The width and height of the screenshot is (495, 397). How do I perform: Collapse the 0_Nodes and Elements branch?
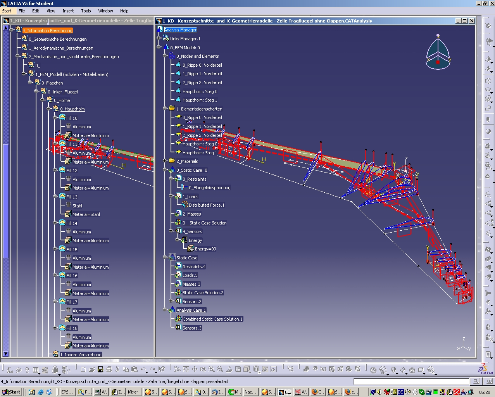click(x=165, y=56)
